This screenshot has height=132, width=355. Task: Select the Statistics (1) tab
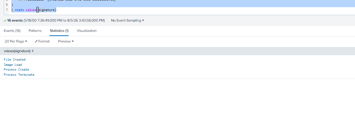click(x=59, y=31)
